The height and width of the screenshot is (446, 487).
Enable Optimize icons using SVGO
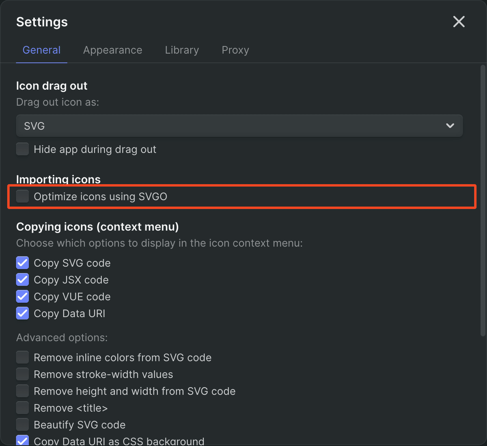(22, 196)
